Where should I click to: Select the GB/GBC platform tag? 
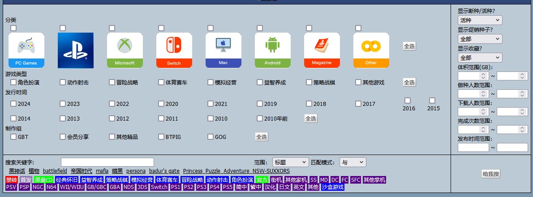click(x=97, y=187)
